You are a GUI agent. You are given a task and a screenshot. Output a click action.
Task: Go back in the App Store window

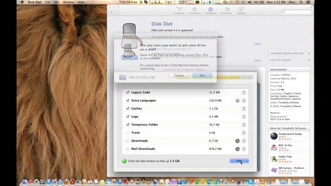[x=112, y=12]
